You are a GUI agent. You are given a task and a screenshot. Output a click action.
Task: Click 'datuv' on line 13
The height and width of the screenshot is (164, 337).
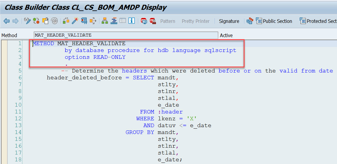(167, 125)
